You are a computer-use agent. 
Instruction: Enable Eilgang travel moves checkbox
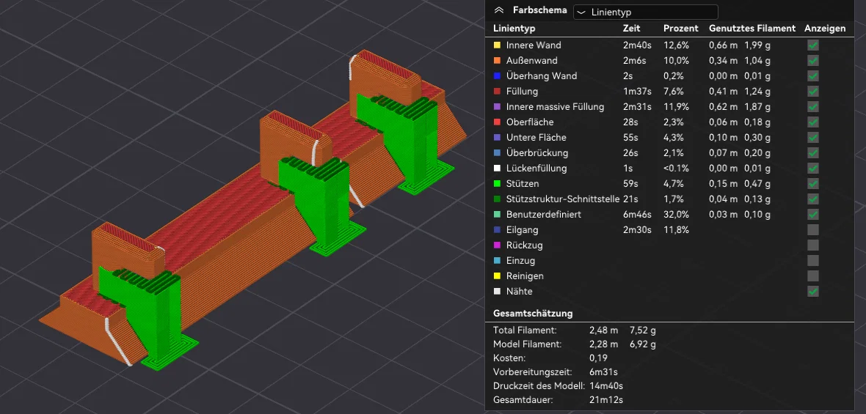812,230
